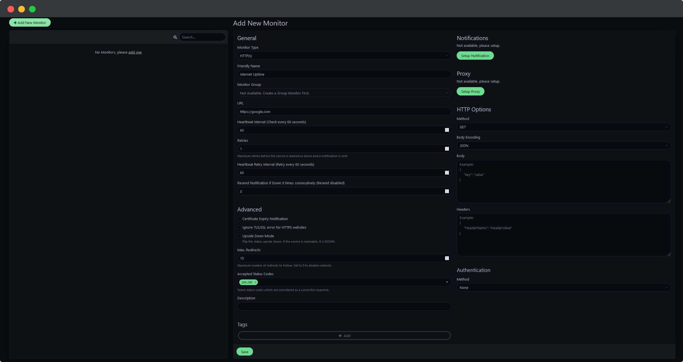The height and width of the screenshot is (362, 683).
Task: Click the stepper down arrow on Resend Notification
Action: click(447, 193)
